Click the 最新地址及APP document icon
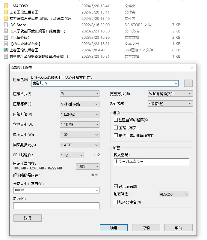 (6, 56)
